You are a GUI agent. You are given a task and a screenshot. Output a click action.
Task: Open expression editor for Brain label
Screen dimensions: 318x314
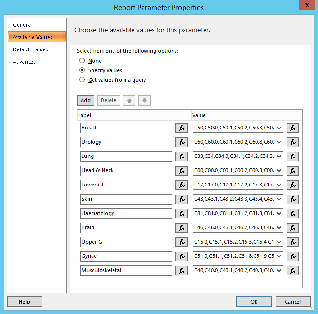click(182, 228)
